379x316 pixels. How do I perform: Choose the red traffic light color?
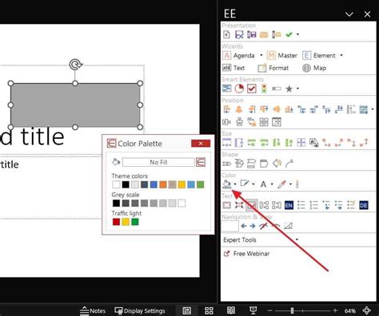pos(116,222)
